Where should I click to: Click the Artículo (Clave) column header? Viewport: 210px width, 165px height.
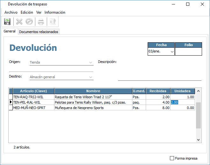[33, 91]
